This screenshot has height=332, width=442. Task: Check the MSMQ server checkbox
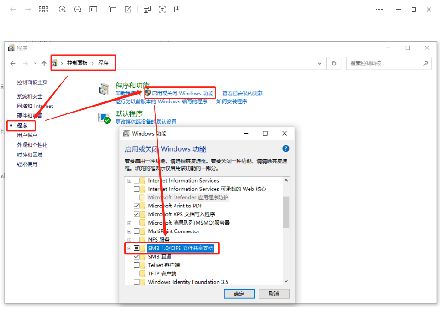pyautogui.click(x=136, y=223)
